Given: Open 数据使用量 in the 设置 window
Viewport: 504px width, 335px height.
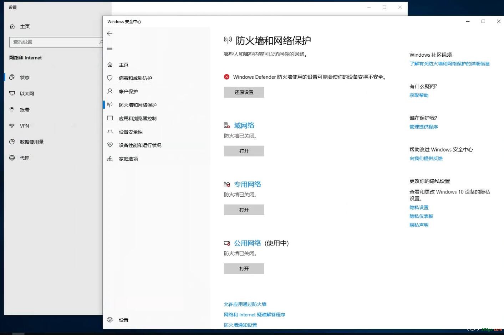Looking at the screenshot, I should [x=32, y=142].
